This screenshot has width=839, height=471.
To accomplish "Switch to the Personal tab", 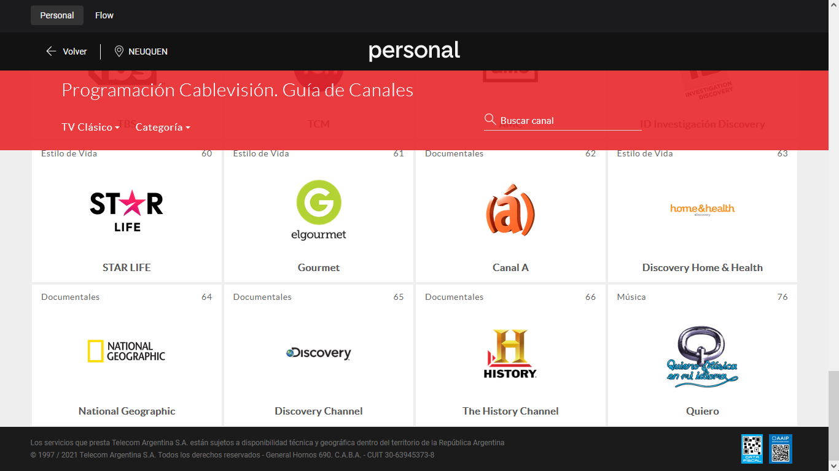I will click(x=57, y=15).
